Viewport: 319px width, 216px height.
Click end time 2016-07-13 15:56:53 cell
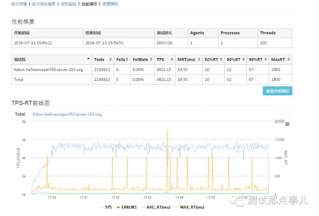pyautogui.click(x=119, y=43)
